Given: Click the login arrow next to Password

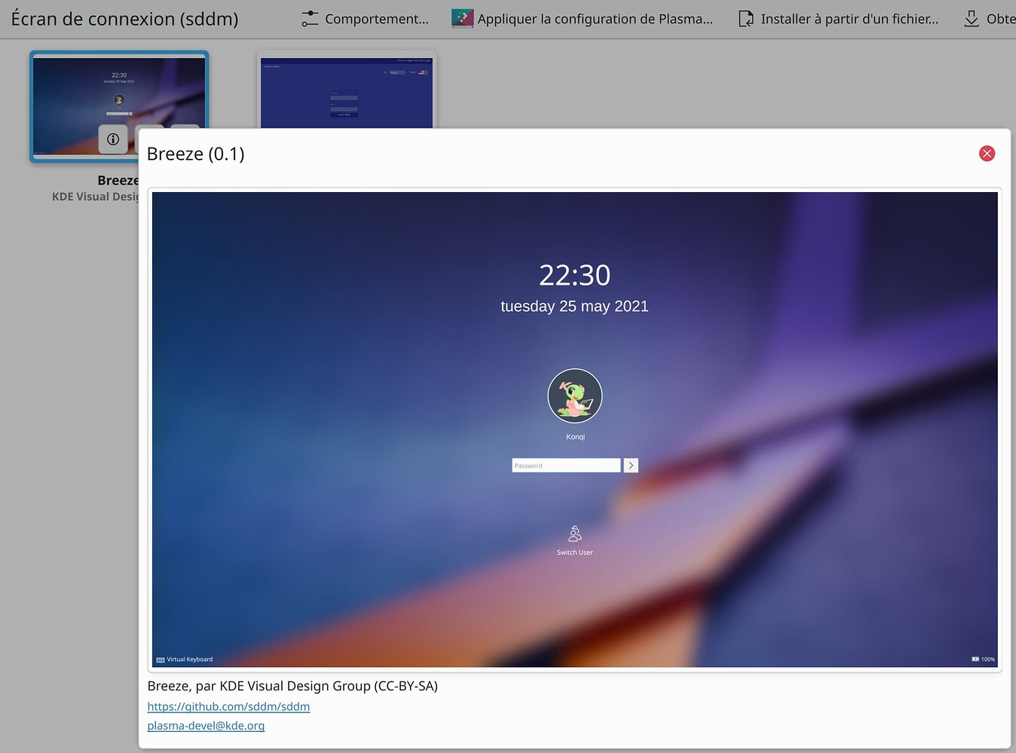Looking at the screenshot, I should point(631,465).
